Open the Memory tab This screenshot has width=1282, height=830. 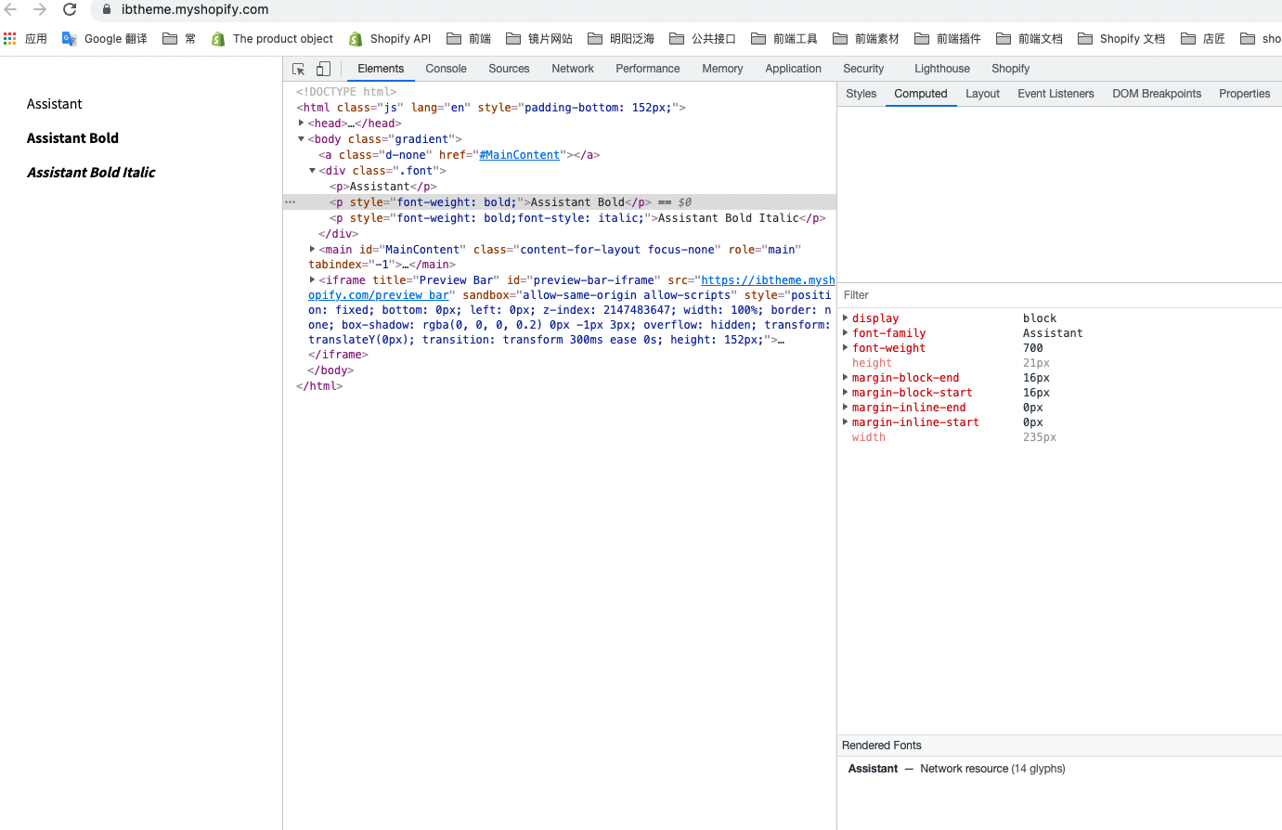coord(722,69)
